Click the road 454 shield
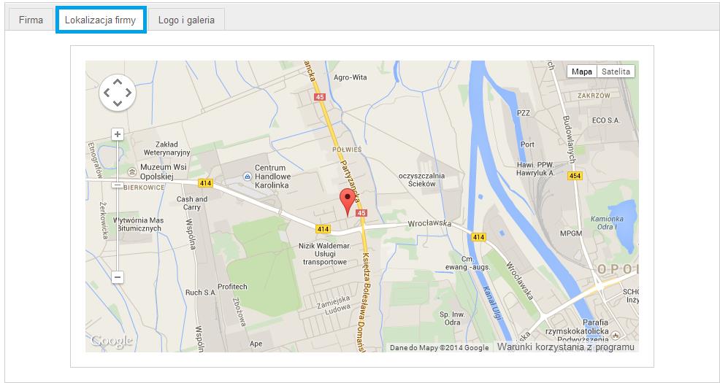 tap(575, 176)
